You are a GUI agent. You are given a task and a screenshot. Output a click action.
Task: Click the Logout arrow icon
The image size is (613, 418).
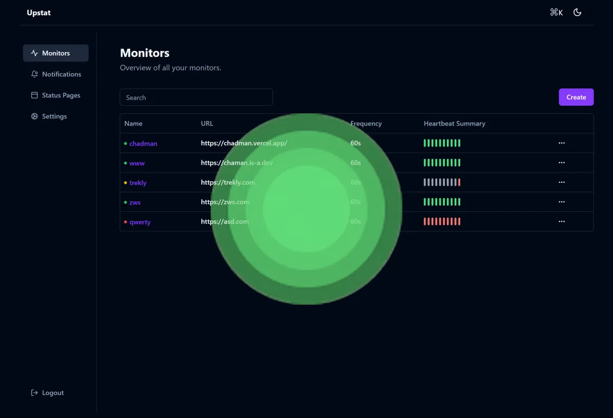point(34,393)
